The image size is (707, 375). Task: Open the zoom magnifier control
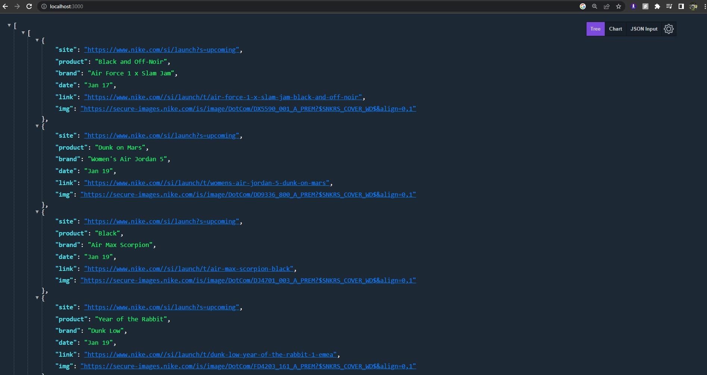tap(595, 6)
